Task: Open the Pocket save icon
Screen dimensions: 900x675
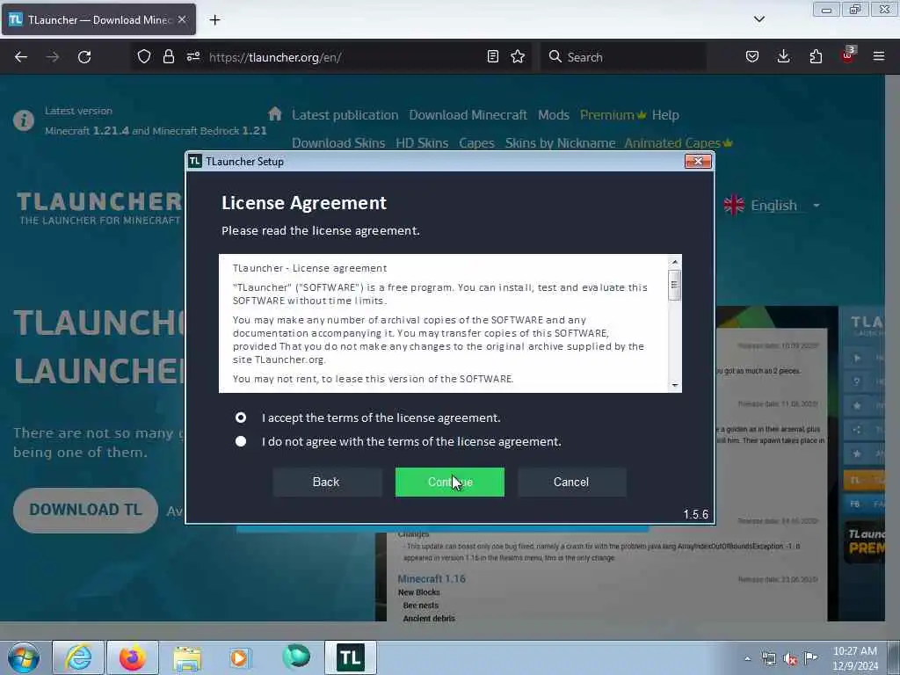Action: click(x=752, y=56)
